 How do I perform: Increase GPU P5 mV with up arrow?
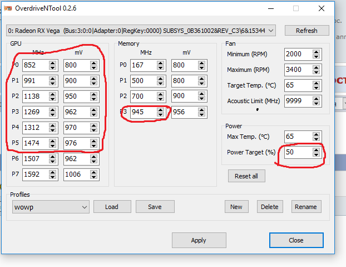[94, 141]
